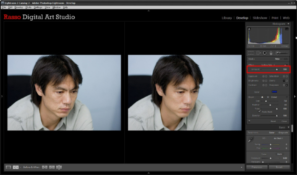The image size is (297, 175).
Task: Open the Develop menu in the menu bar
Action: pyautogui.click(x=18, y=7)
